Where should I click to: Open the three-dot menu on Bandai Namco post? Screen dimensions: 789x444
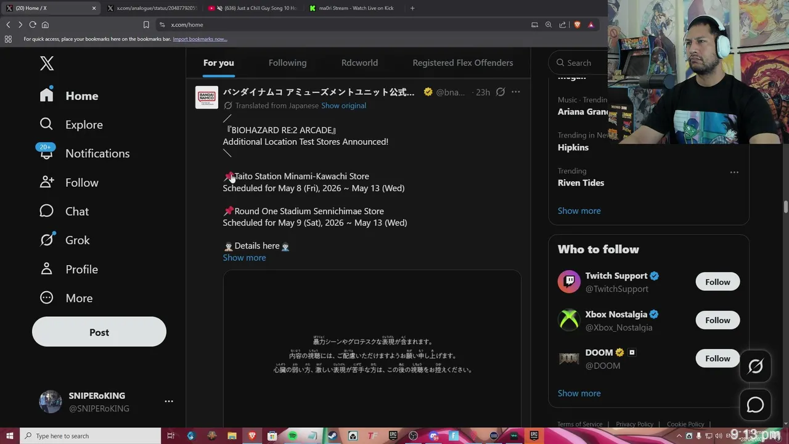tap(515, 92)
